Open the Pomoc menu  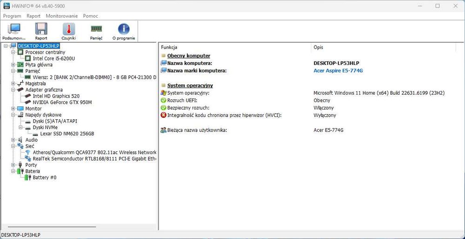91,16
